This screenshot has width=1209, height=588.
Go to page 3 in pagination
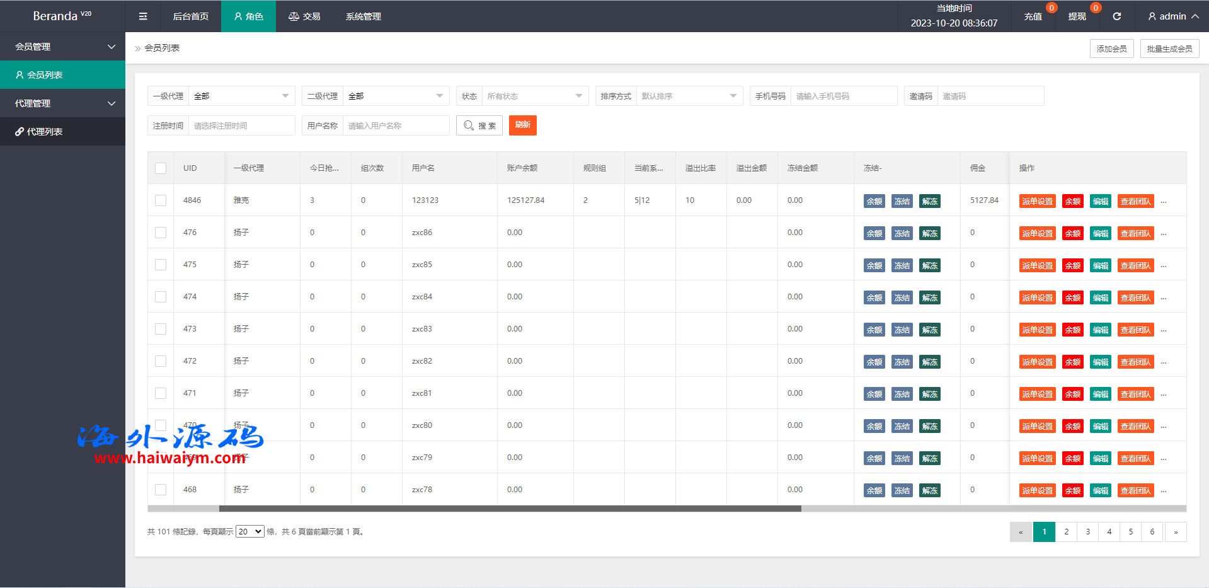(1087, 532)
